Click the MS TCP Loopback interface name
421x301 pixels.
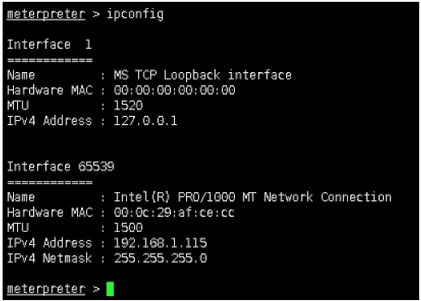[203, 75]
